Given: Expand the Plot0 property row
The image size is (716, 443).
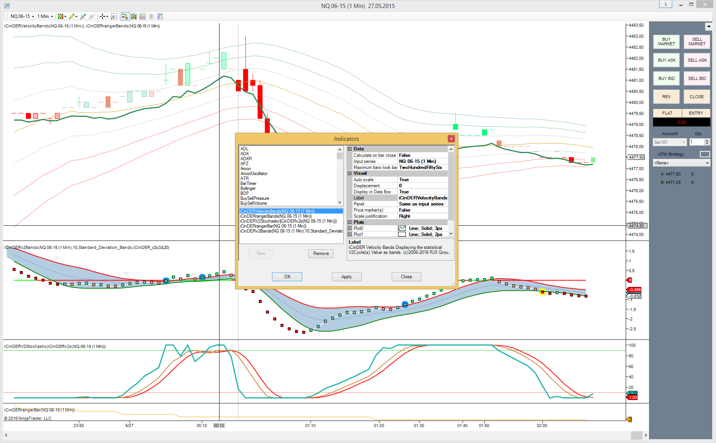Looking at the screenshot, I should pyautogui.click(x=350, y=228).
